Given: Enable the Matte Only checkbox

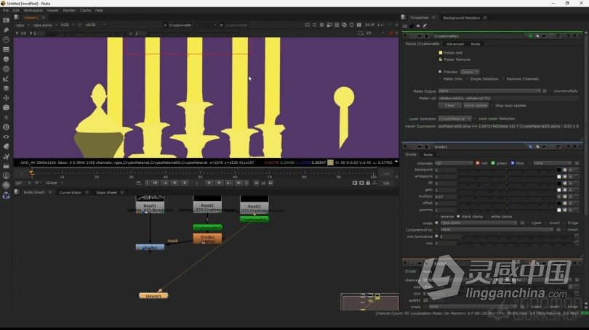Looking at the screenshot, I should click(x=440, y=79).
